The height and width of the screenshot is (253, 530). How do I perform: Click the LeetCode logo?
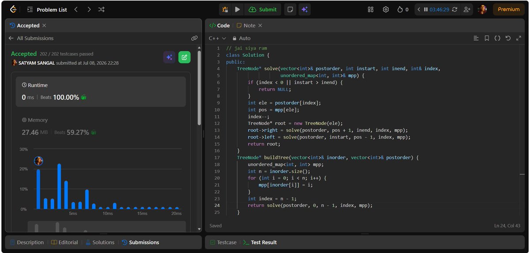coord(13,9)
